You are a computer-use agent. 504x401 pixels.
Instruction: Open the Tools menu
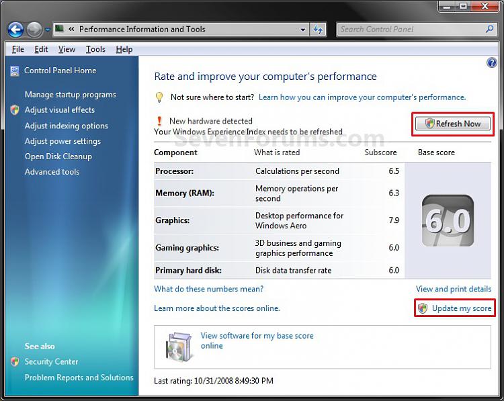pos(95,49)
